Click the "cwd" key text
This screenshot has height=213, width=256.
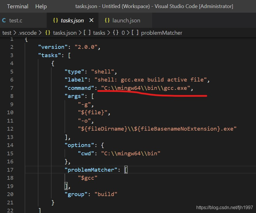point(86,154)
